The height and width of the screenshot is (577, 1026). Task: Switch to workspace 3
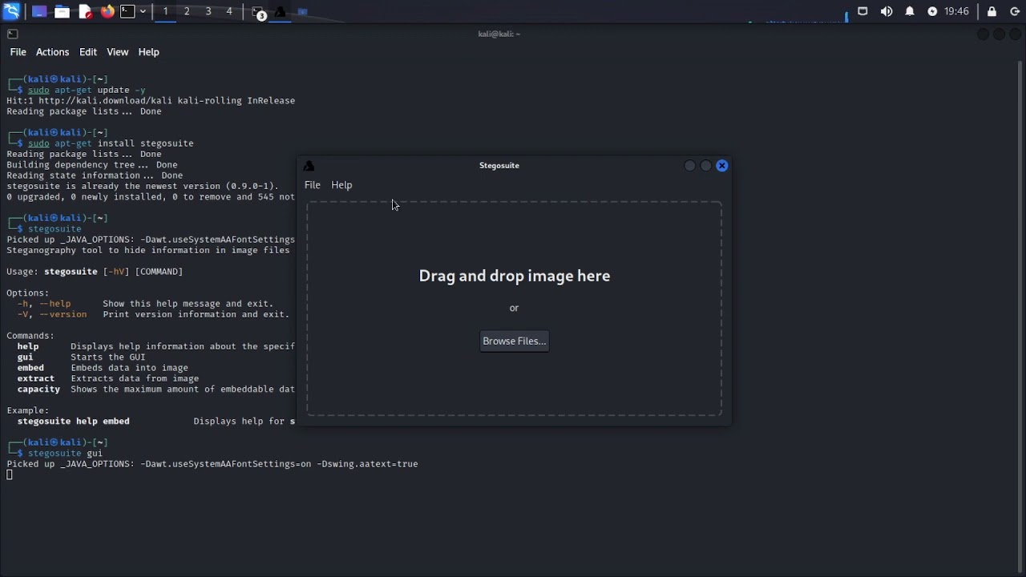pyautogui.click(x=208, y=11)
